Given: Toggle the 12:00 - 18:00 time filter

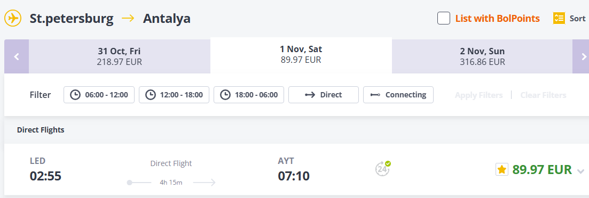Looking at the screenshot, I should (x=174, y=95).
